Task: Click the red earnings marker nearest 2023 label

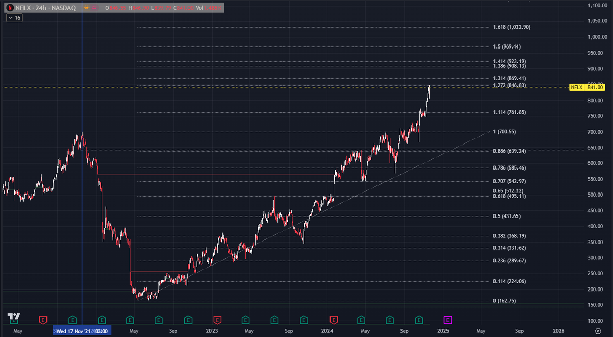Action: (x=216, y=320)
